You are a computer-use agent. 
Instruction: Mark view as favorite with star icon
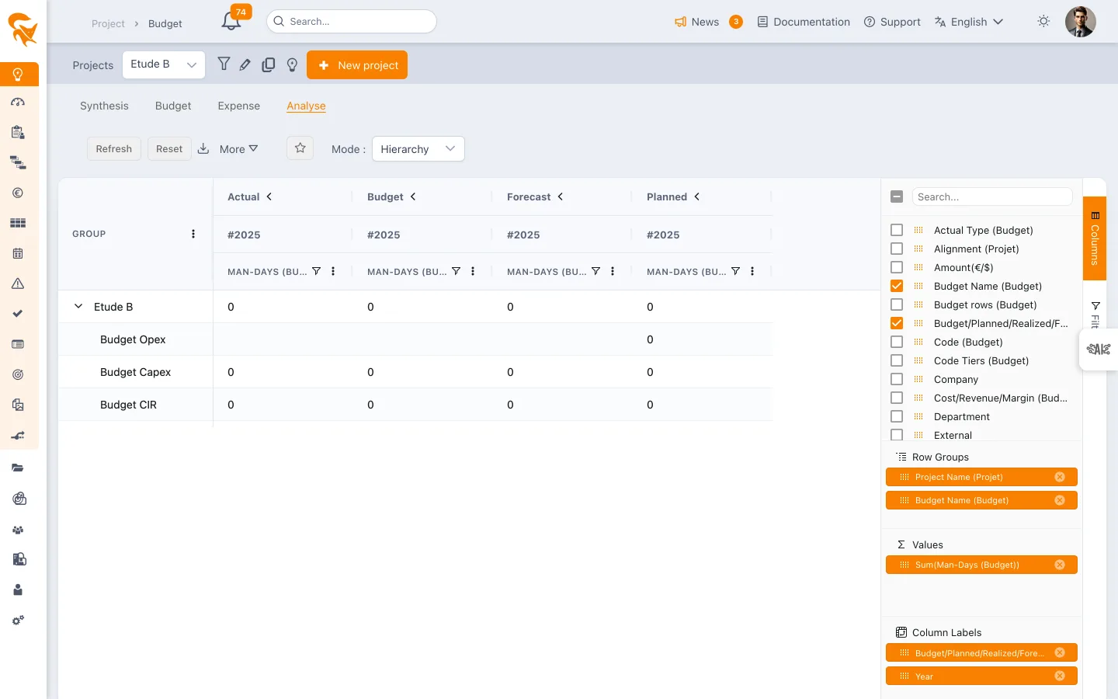point(300,148)
